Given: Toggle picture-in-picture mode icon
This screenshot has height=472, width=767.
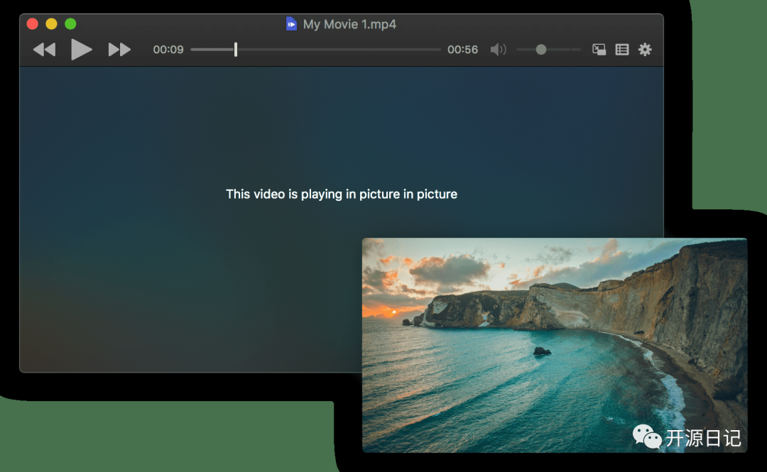Looking at the screenshot, I should tap(599, 50).
